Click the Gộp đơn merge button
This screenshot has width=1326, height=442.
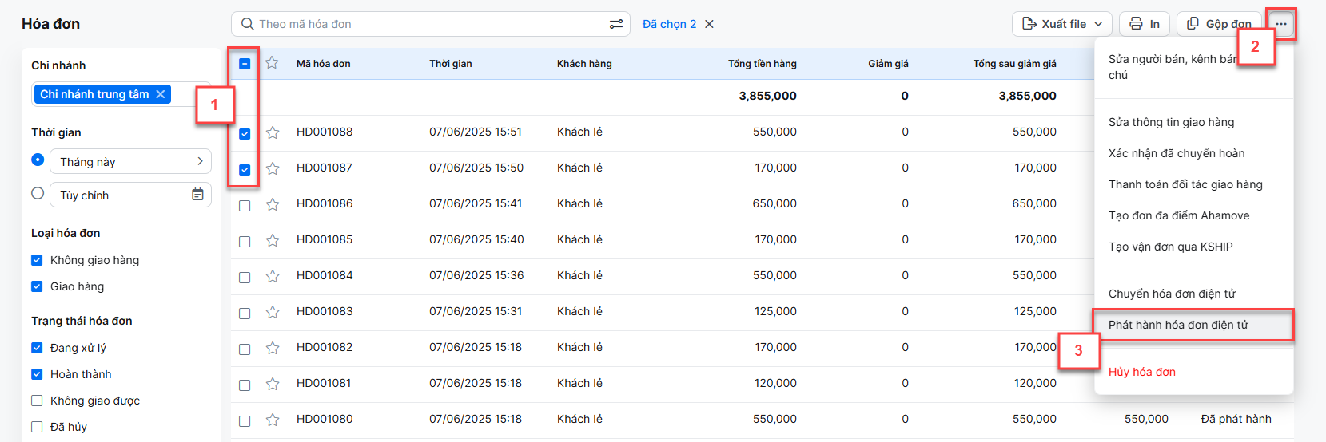[x=1219, y=24]
